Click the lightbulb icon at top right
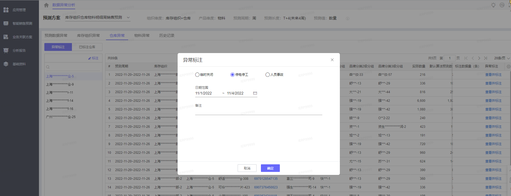 pyautogui.click(x=493, y=5)
